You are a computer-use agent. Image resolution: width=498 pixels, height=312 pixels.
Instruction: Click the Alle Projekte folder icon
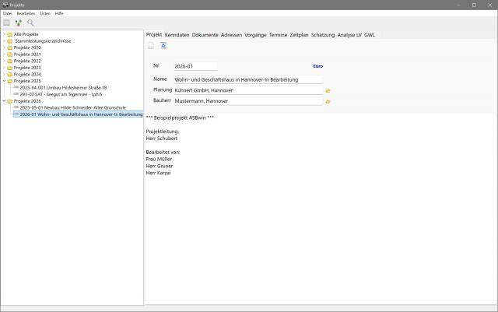(9, 34)
